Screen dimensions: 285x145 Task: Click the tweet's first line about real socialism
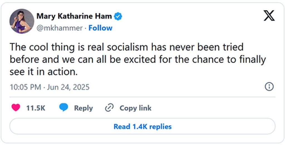pyautogui.click(x=126, y=47)
